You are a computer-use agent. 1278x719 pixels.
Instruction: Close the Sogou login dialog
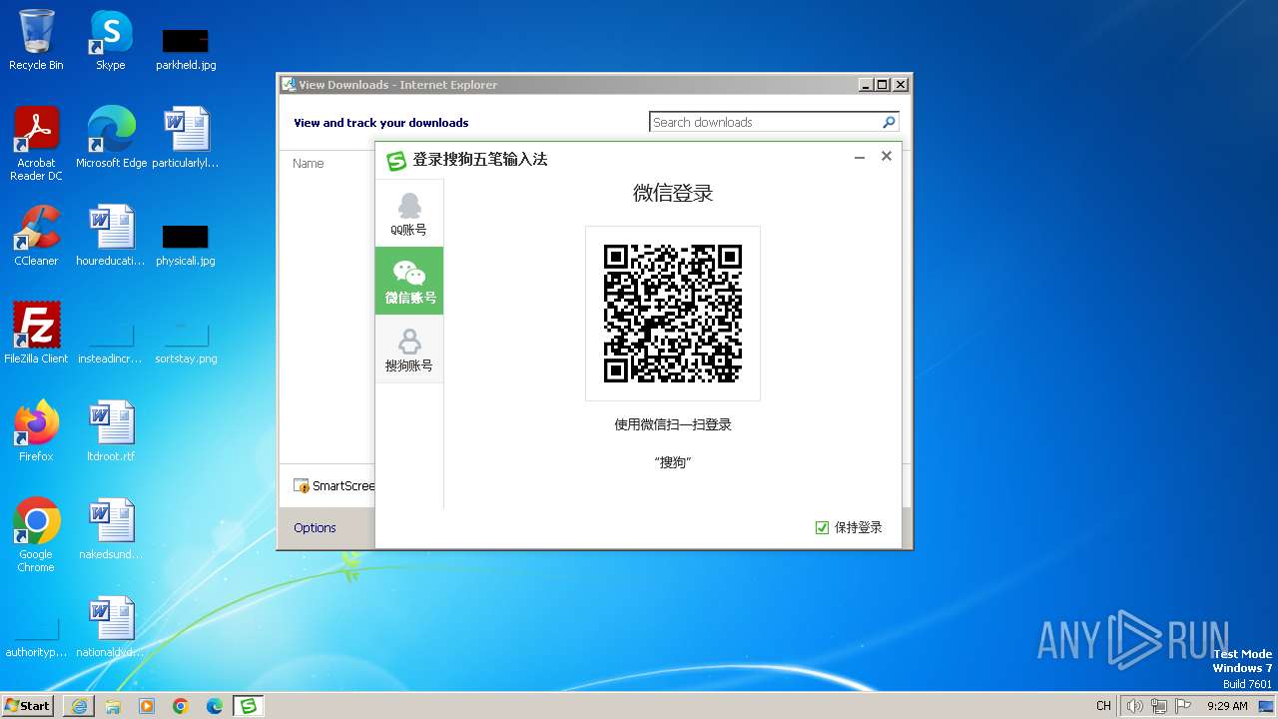coord(887,157)
